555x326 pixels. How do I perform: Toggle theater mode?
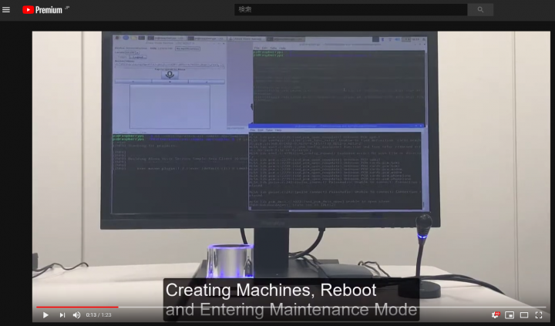pyautogui.click(x=524, y=314)
